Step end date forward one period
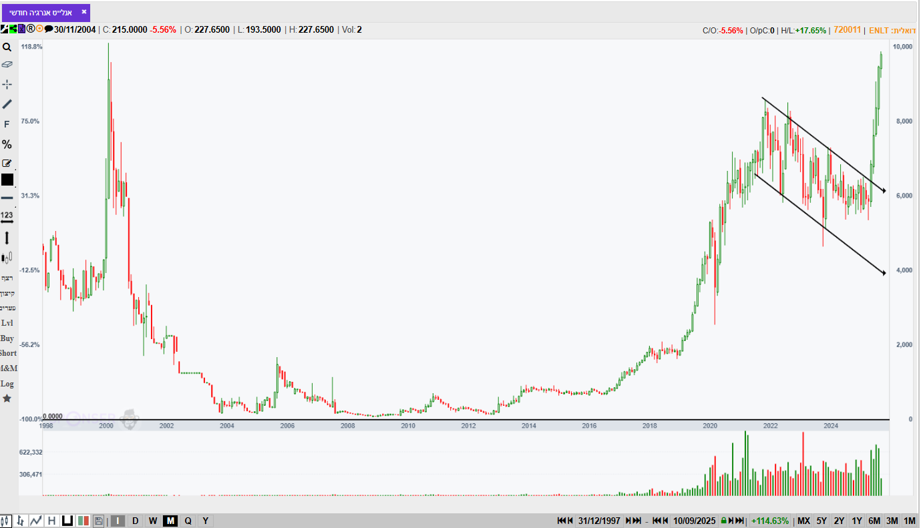The image size is (921, 528). pos(731,521)
